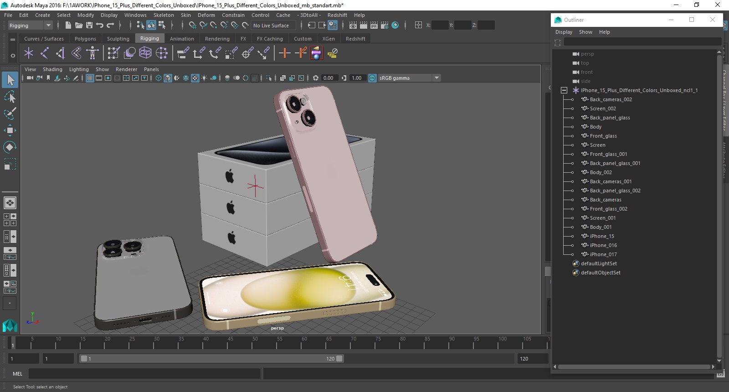Toggle textured display checker button
729x392 pixels.
point(195,78)
